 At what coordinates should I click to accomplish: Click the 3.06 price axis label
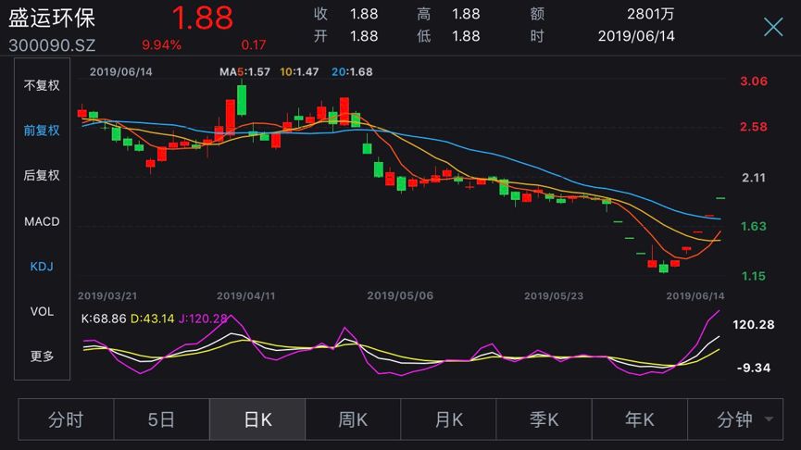pyautogui.click(x=754, y=81)
